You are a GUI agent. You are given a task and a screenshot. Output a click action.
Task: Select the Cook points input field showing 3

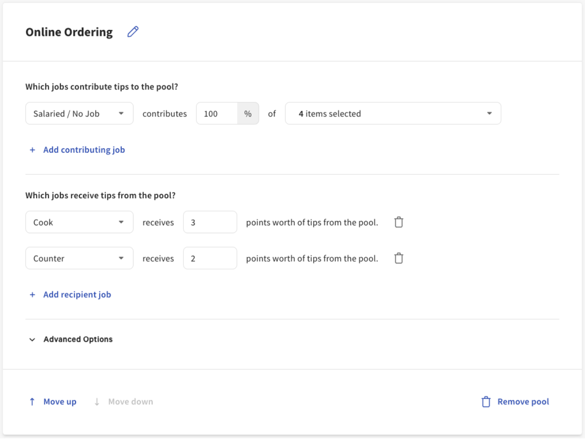(210, 222)
